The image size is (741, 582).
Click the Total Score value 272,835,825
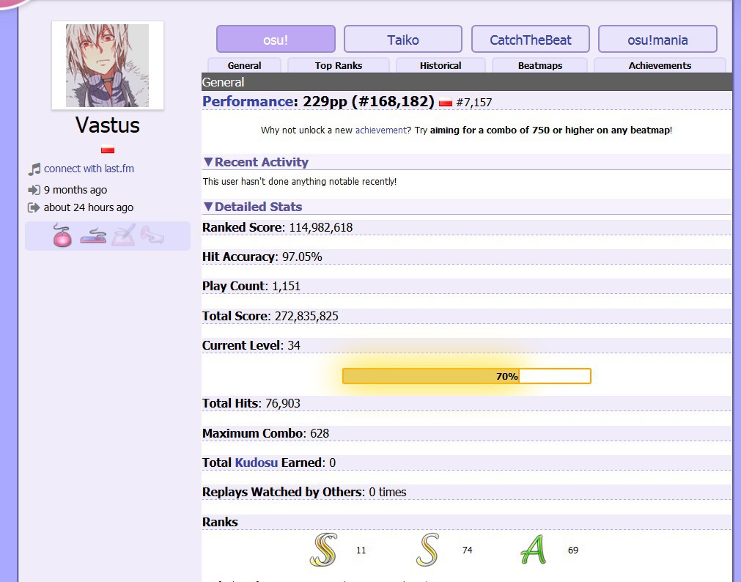(306, 316)
